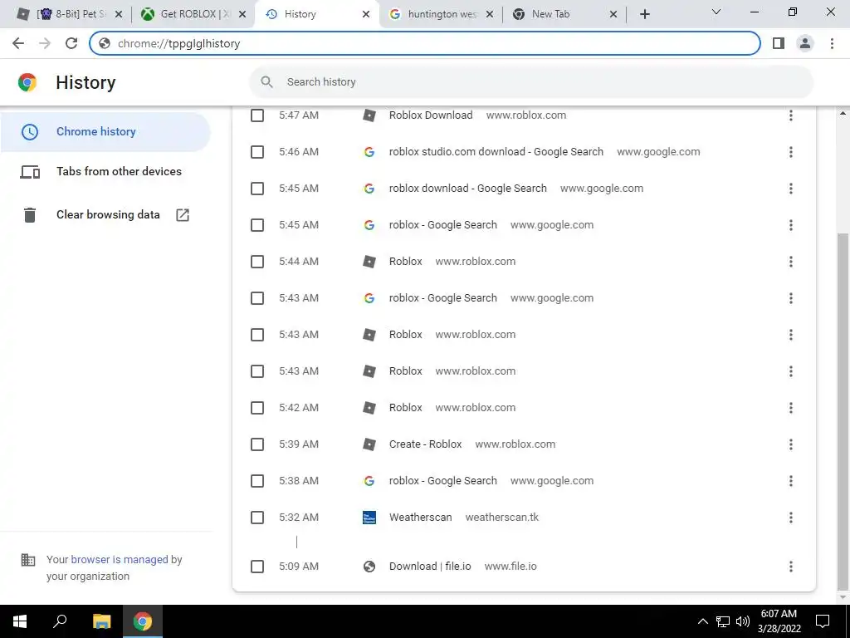
Task: Click the external-link icon after Clear browsing data
Action: pos(183,215)
